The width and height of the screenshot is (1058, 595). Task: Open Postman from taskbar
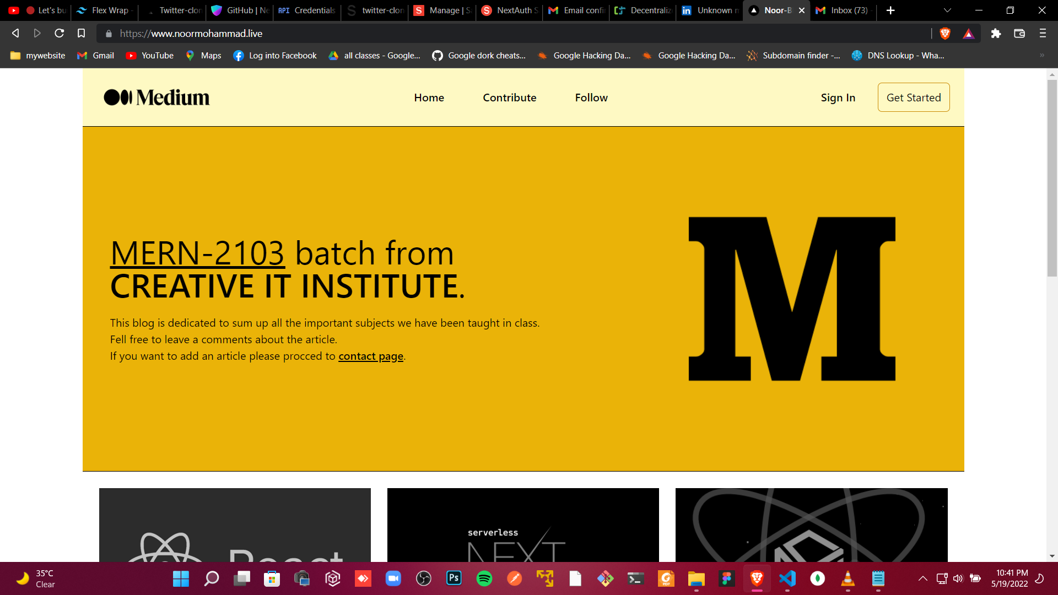[x=514, y=578]
